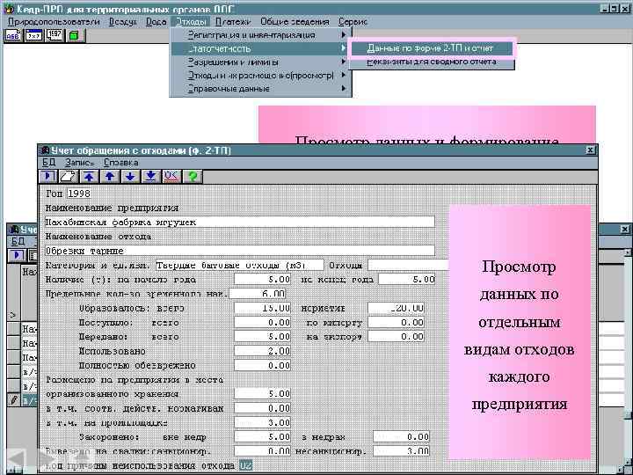Click the организованного хранения field 5.00
633x475 pixels.
[x=262, y=394]
